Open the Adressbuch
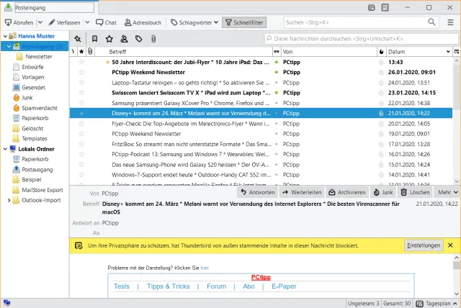Image resolution: width=461 pixels, height=308 pixels. click(x=143, y=22)
